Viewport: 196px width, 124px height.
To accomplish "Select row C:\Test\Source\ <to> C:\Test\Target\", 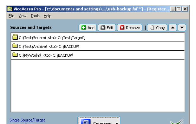I will click(x=98, y=37).
